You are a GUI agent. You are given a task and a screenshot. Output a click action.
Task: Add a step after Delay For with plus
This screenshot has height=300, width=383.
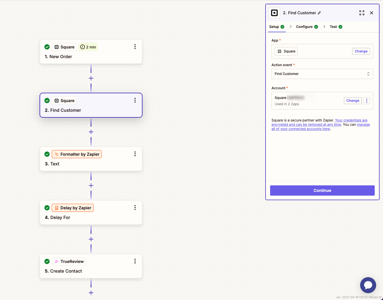click(91, 239)
